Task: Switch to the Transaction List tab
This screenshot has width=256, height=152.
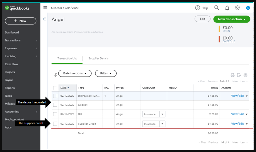Action: (x=67, y=58)
